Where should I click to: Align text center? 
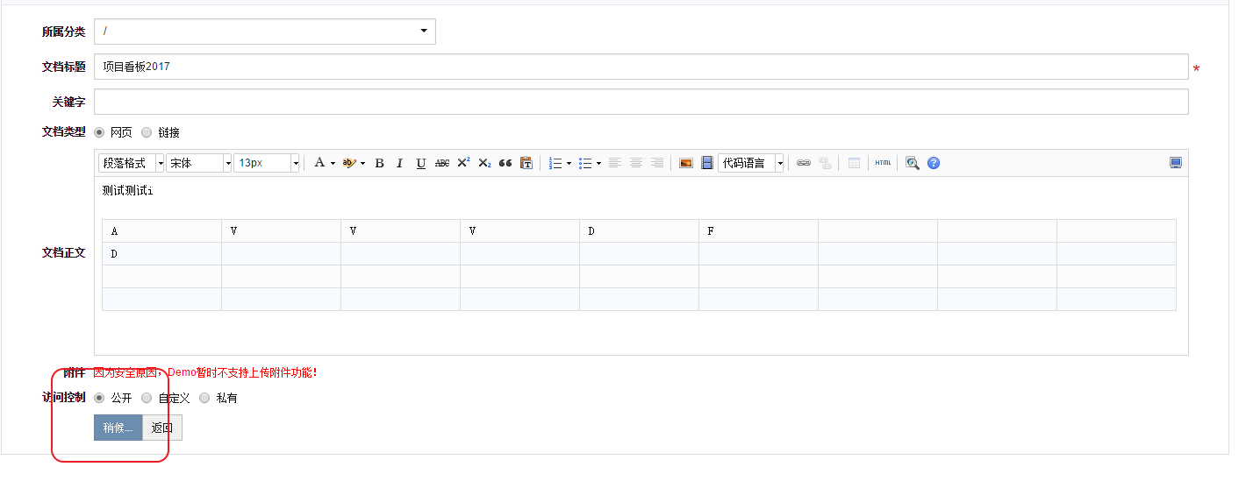636,163
